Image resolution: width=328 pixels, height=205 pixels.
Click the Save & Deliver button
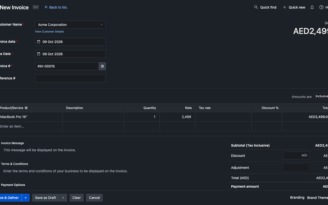coord(11,198)
